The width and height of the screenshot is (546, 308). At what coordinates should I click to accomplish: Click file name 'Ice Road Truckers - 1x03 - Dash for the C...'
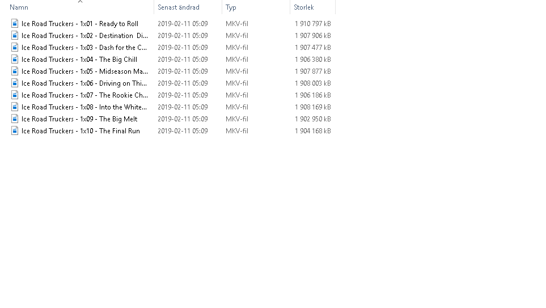tap(84, 48)
